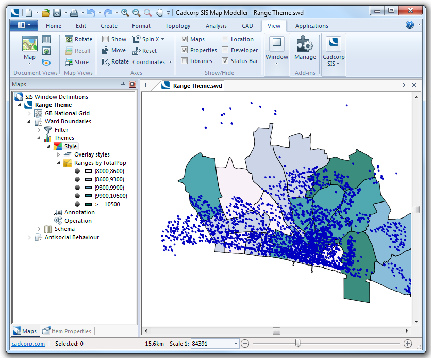Open the Manage add-ins puzzle icon

pos(305,45)
